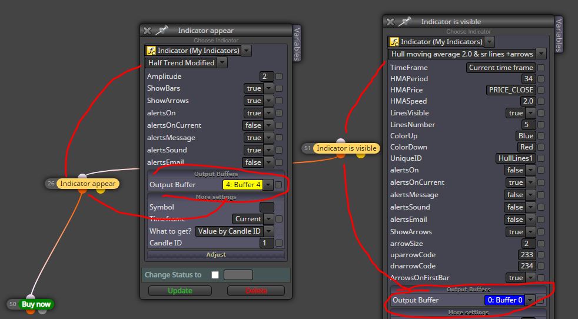The height and width of the screenshot is (319, 578).
Task: Open ShowBars true dropdown
Action: pos(269,88)
